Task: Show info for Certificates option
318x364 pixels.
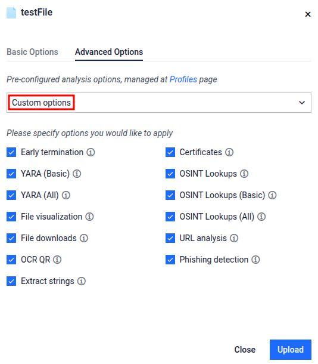Action: 229,152
